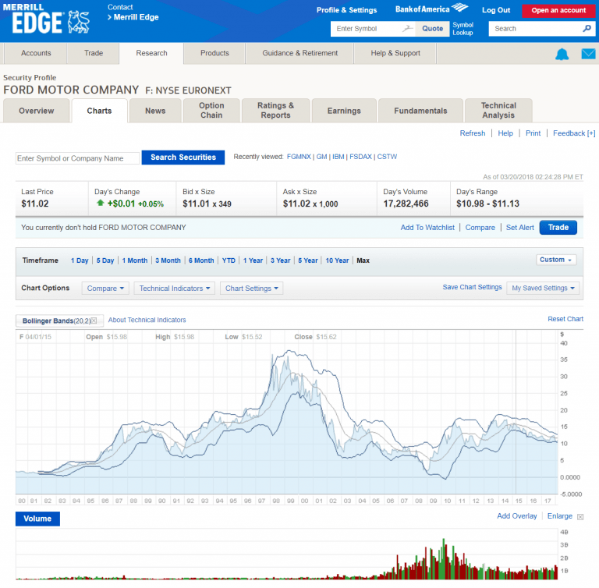Open the My Saved Settings dropdown
599x588 pixels.
pos(543,288)
